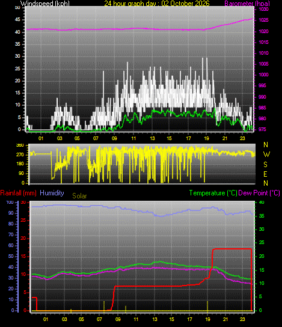The image size is (282, 327).
Task: Click the 'Barometer (hpa)' axis title
Action: [247, 4]
